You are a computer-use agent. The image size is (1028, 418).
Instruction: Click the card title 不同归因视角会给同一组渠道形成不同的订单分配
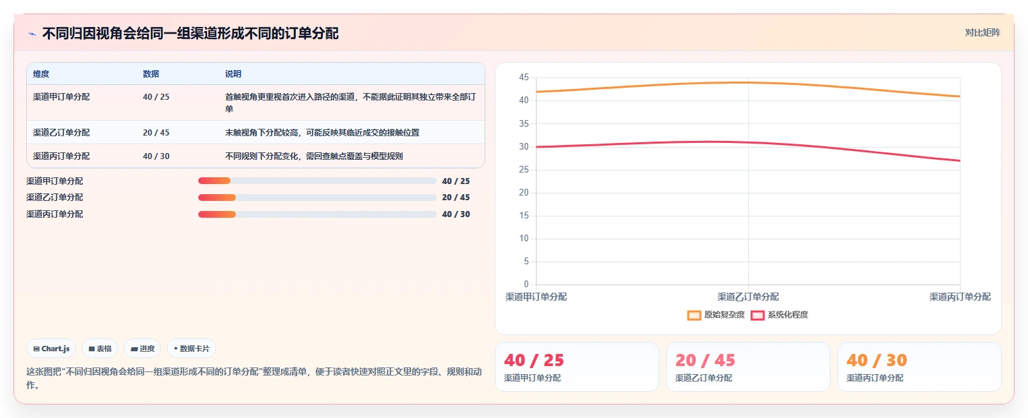pyautogui.click(x=190, y=33)
